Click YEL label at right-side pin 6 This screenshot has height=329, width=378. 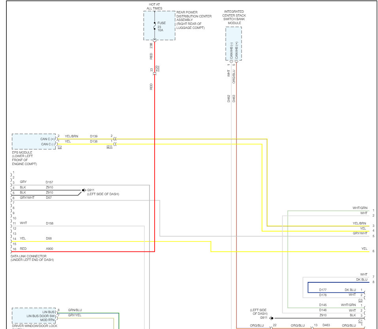[364, 249]
